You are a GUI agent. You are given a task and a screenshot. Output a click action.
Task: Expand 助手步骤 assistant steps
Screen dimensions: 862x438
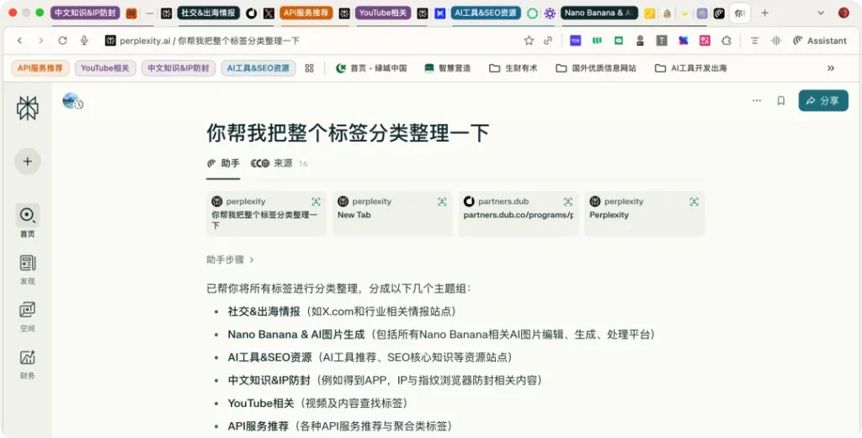click(x=231, y=259)
